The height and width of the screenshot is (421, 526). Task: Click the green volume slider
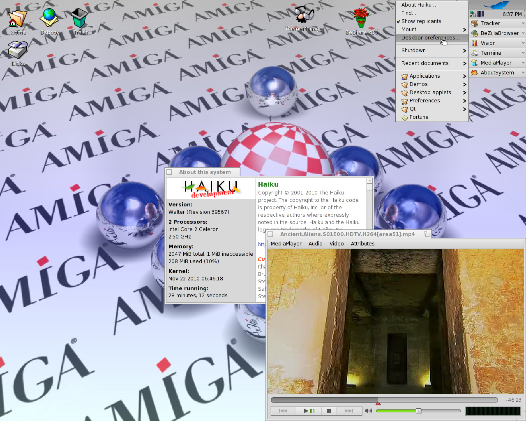418,411
